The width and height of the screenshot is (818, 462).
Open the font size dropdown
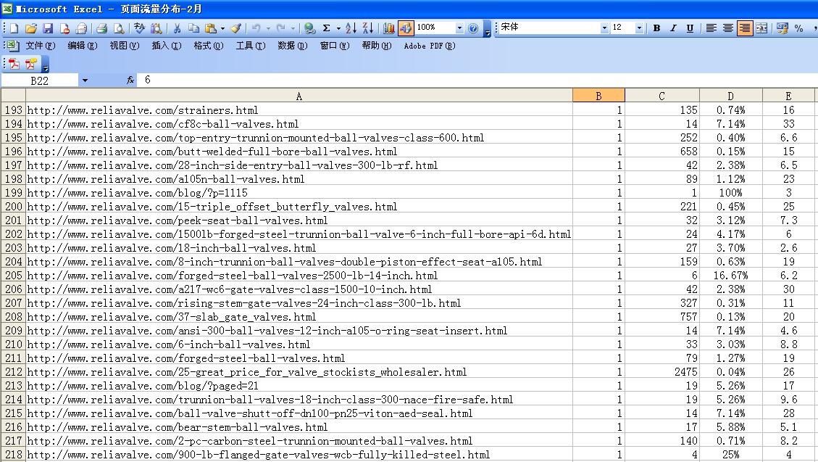click(x=639, y=28)
